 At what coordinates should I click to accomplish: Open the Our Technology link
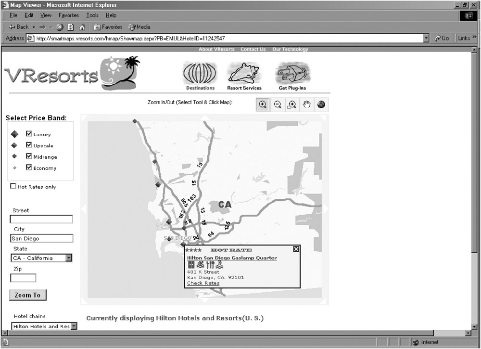290,49
